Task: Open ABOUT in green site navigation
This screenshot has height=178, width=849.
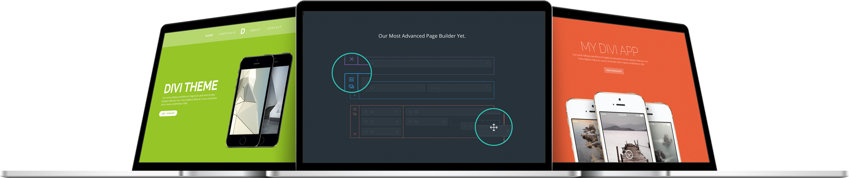Action: coord(255,30)
